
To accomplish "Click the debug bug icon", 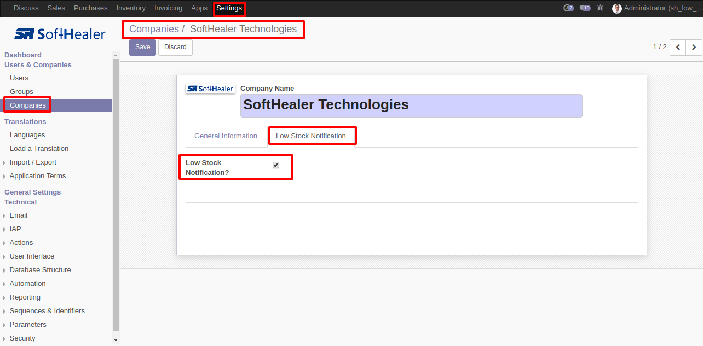I will point(601,8).
